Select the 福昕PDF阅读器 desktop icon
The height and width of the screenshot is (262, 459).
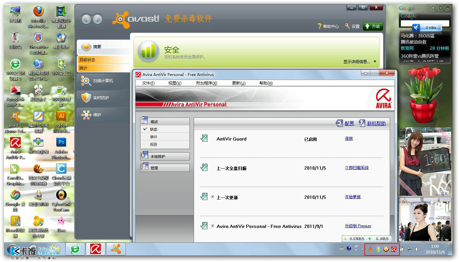pyautogui.click(x=38, y=122)
